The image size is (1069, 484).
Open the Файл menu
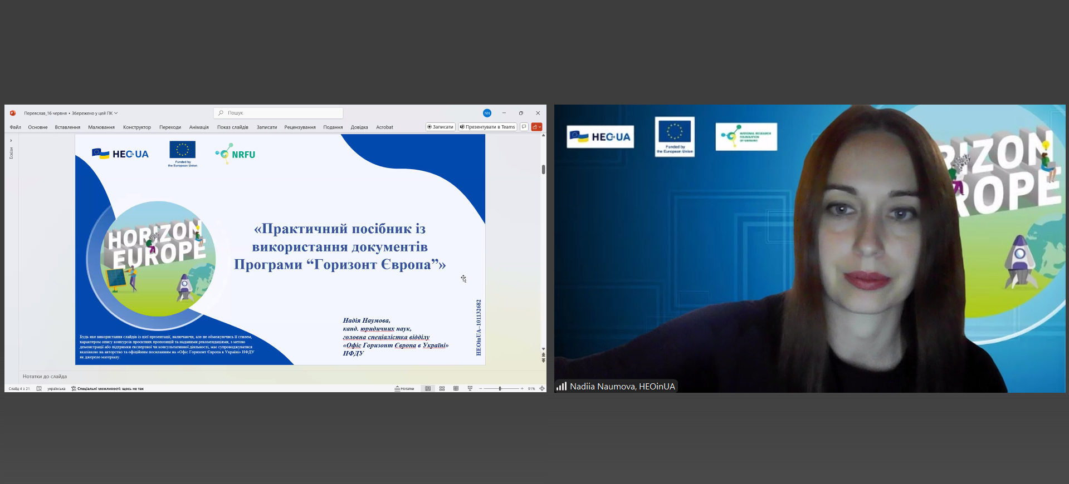point(15,127)
